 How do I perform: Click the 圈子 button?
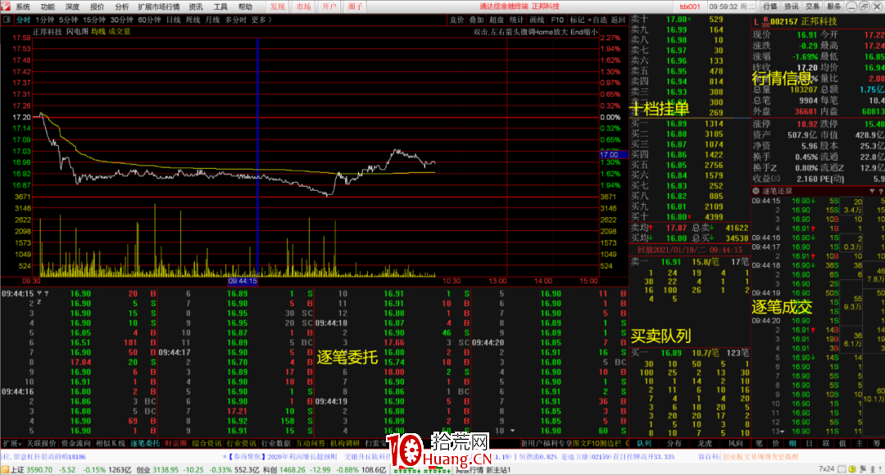(x=355, y=7)
